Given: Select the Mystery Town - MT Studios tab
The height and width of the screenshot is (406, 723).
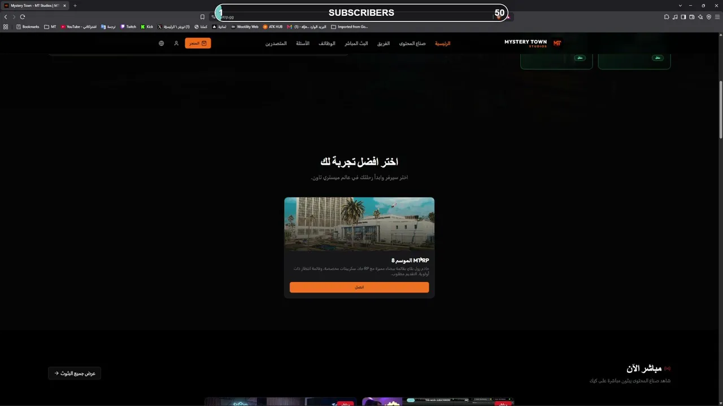Looking at the screenshot, I should tap(35, 6).
